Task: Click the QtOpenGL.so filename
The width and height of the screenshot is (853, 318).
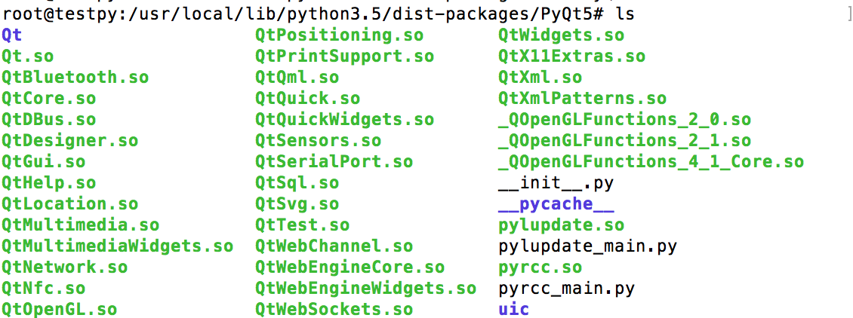Action: (x=59, y=309)
